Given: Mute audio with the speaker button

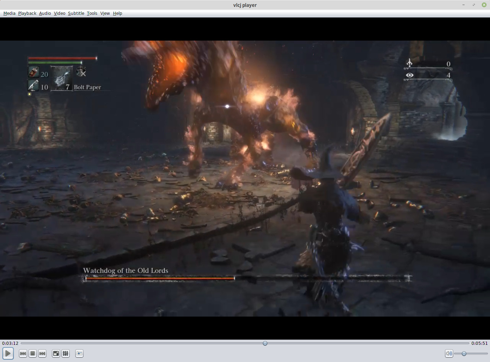Looking at the screenshot, I should (449, 353).
